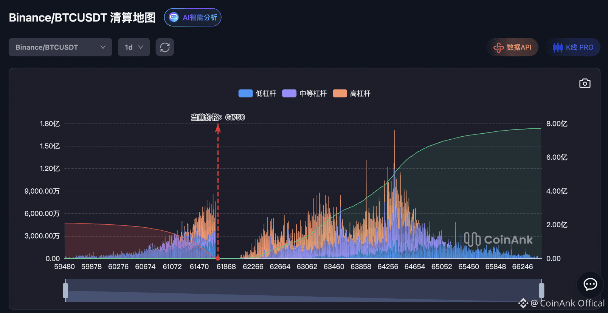The width and height of the screenshot is (608, 313).
Task: Click red dot at current price marker
Action: click(218, 258)
